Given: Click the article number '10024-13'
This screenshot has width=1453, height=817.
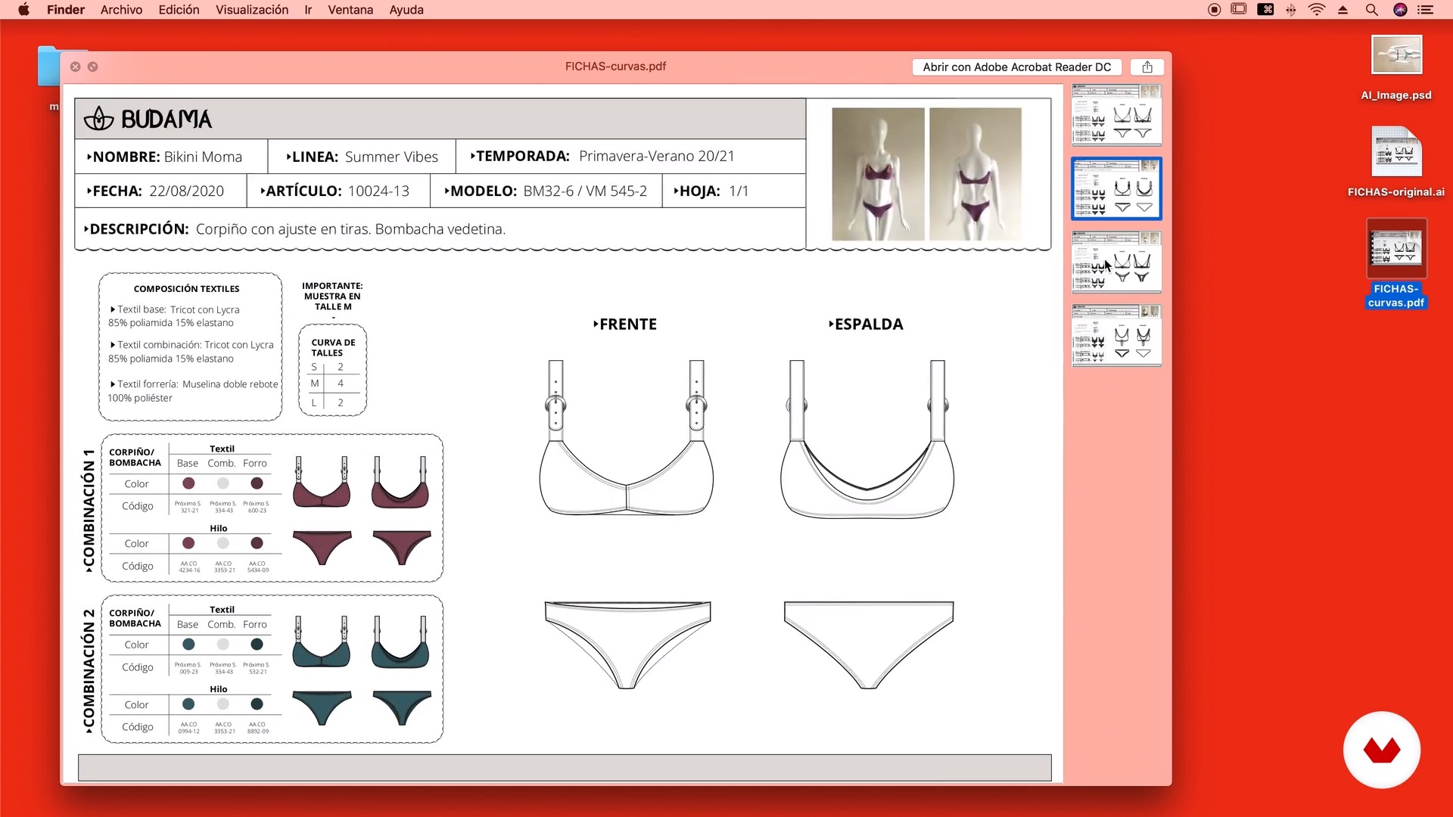Looking at the screenshot, I should 378,191.
